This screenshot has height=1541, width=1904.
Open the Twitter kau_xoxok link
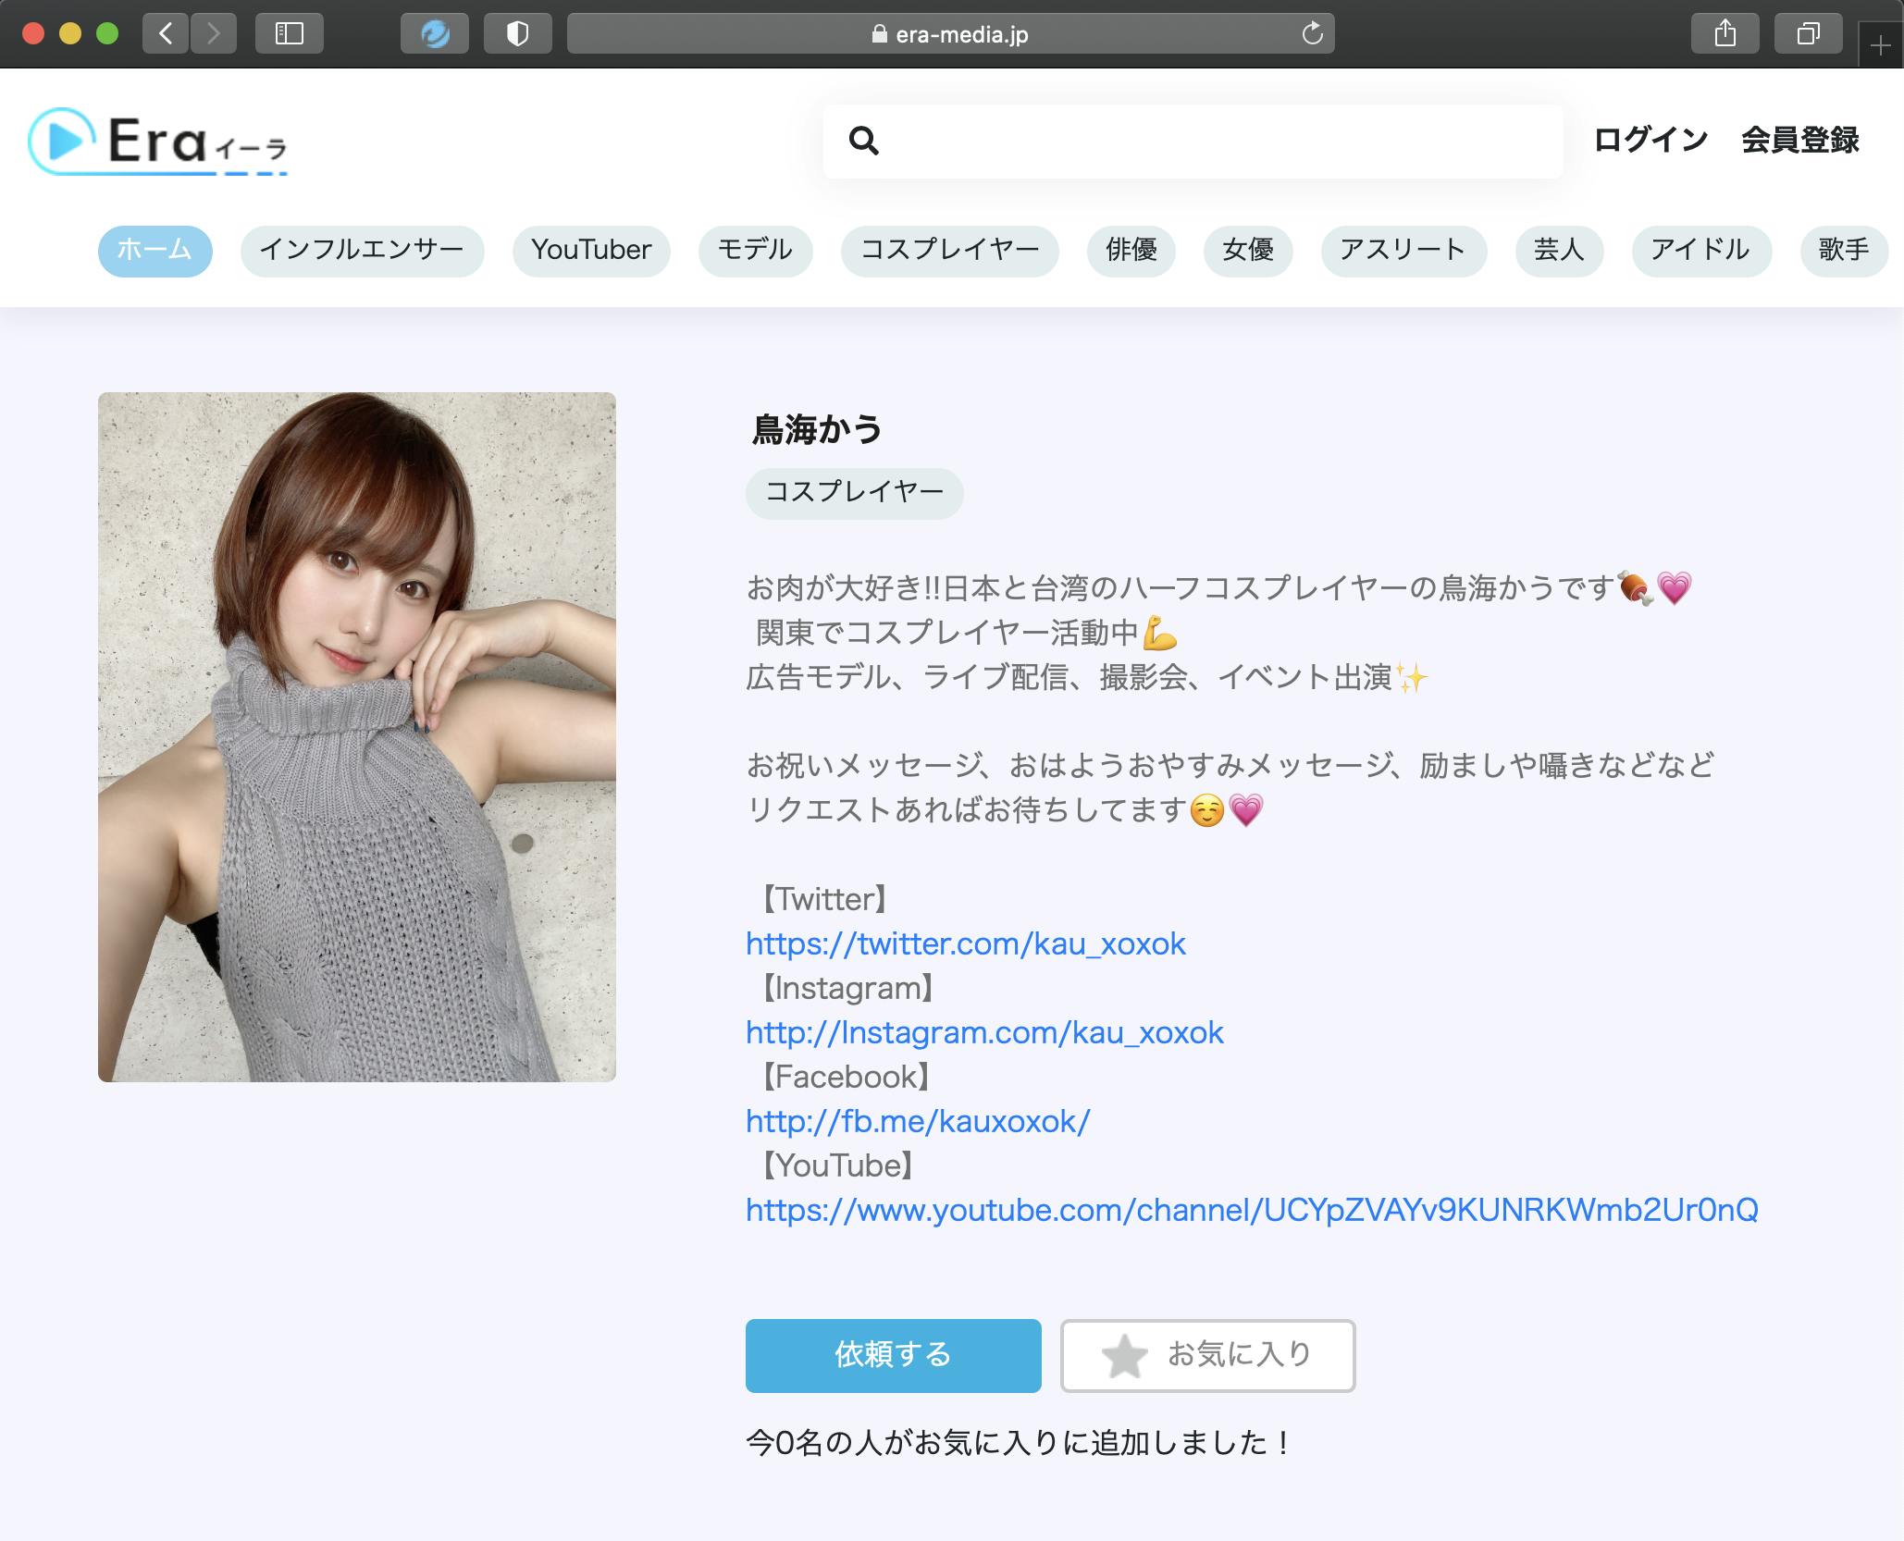[965, 943]
